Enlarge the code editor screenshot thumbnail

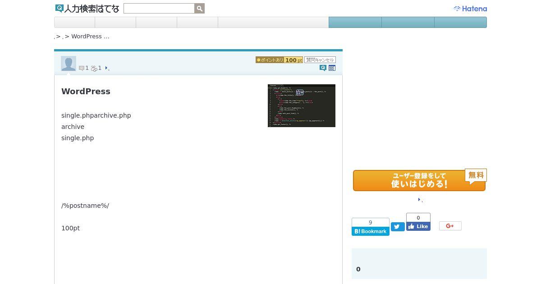click(302, 105)
